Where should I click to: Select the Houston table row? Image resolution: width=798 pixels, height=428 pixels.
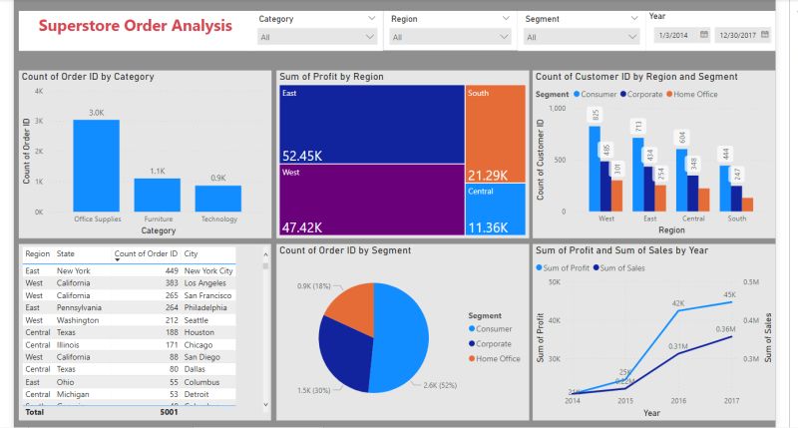[x=130, y=333]
